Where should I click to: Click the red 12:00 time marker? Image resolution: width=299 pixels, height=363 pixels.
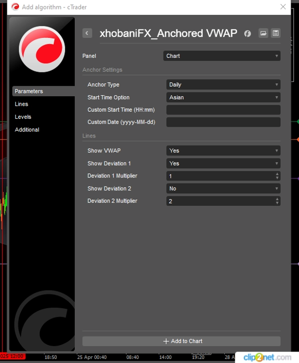click(13, 357)
